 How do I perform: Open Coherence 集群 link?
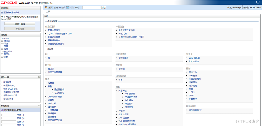point(55,97)
